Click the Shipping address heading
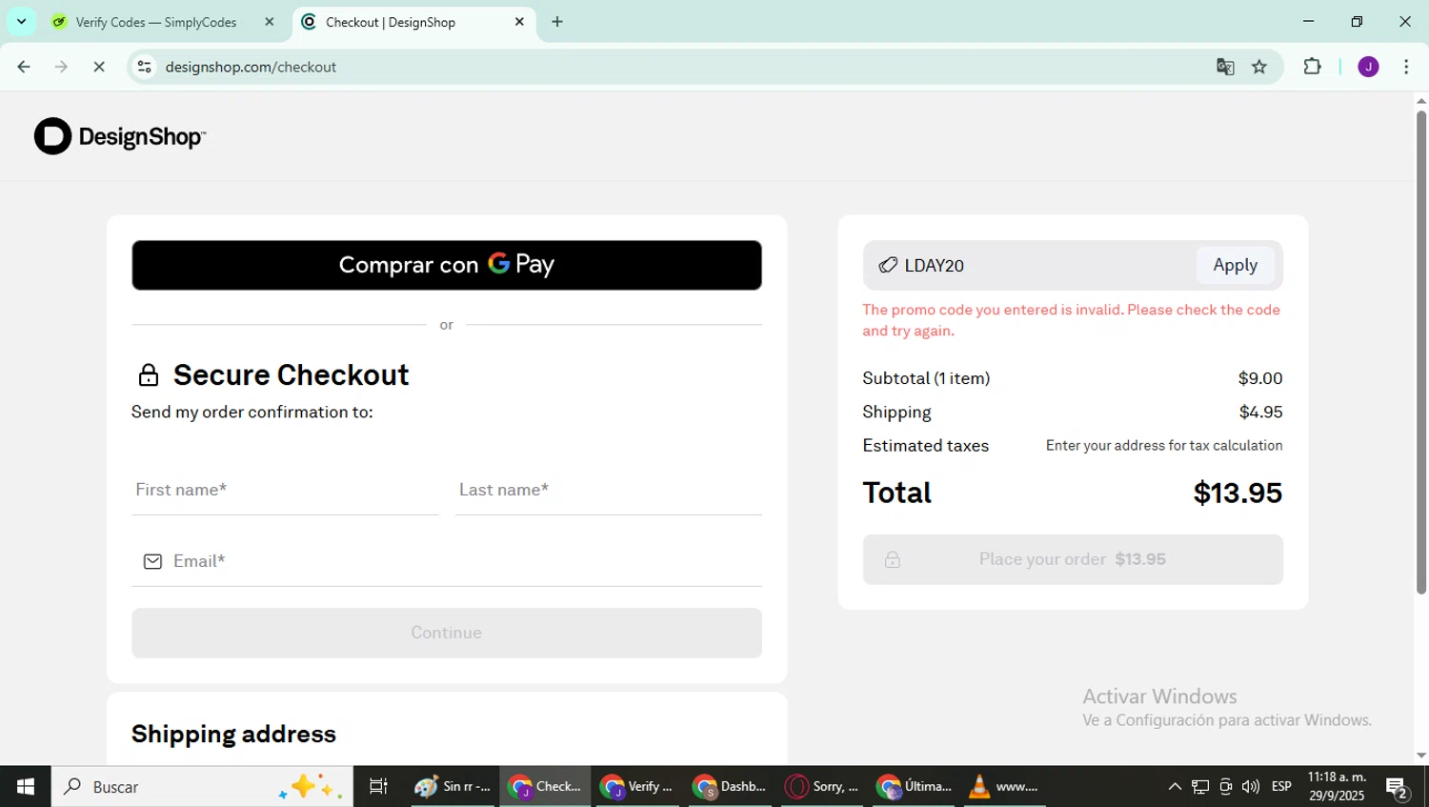Image resolution: width=1429 pixels, height=807 pixels. pos(233,734)
